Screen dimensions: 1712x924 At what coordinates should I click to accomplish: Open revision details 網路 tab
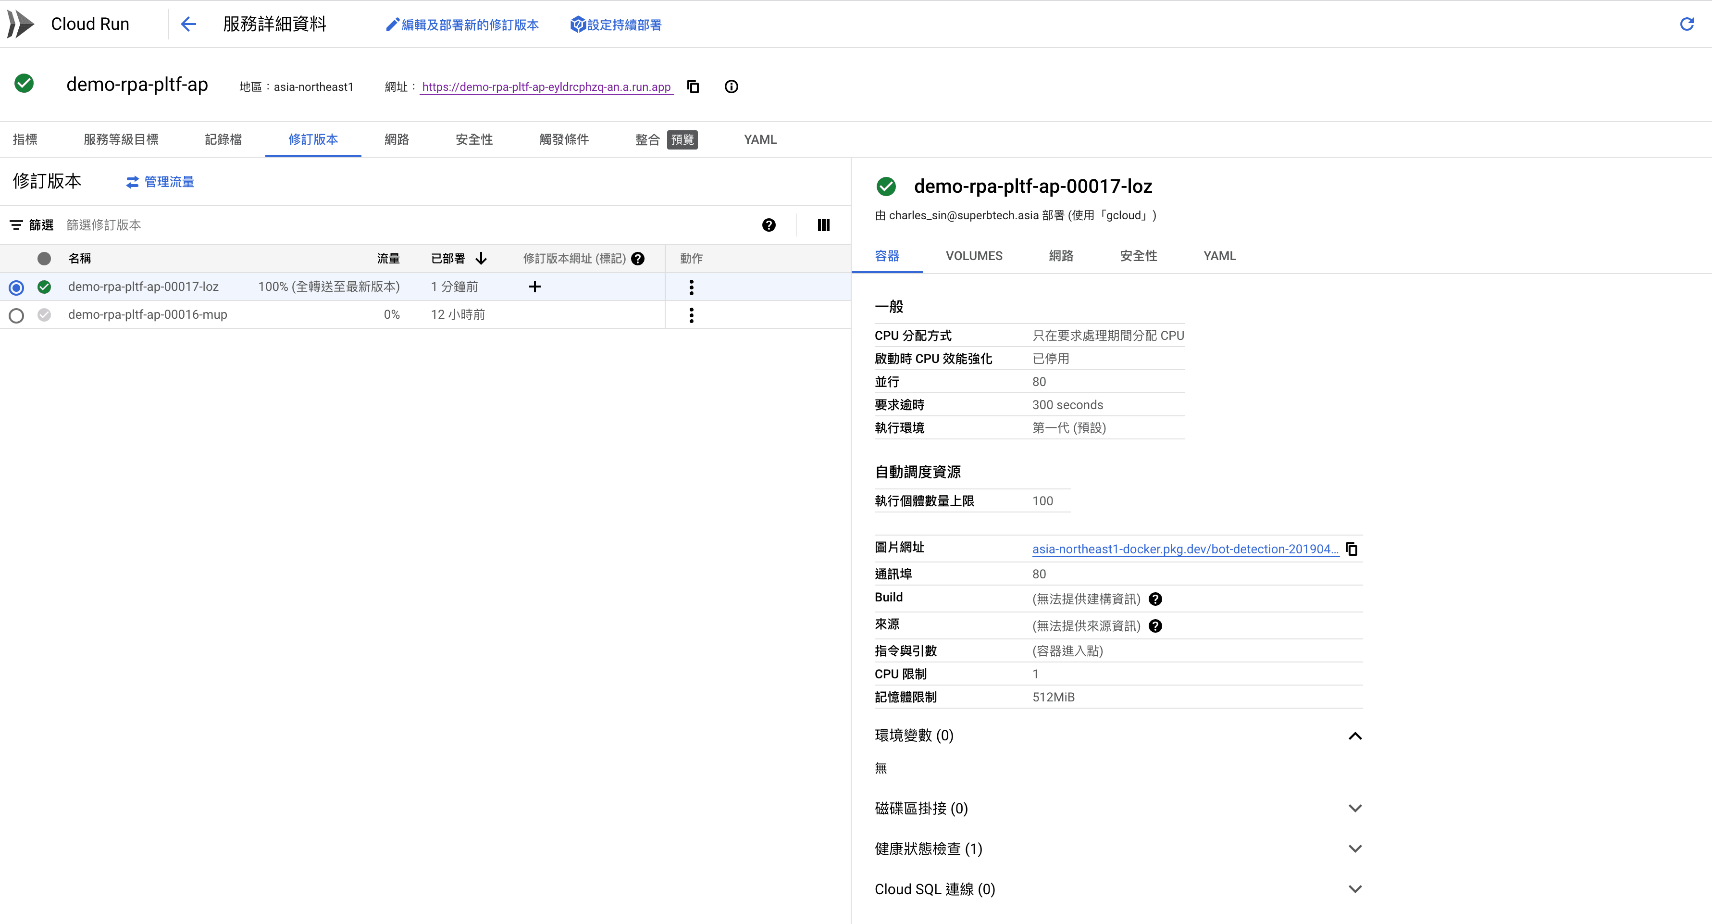(x=1061, y=256)
